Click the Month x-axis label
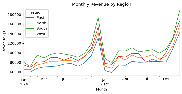This screenshot has width=182, height=94. click(x=101, y=89)
